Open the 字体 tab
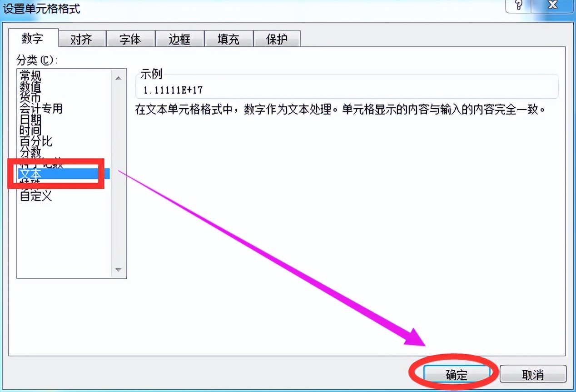 [130, 39]
